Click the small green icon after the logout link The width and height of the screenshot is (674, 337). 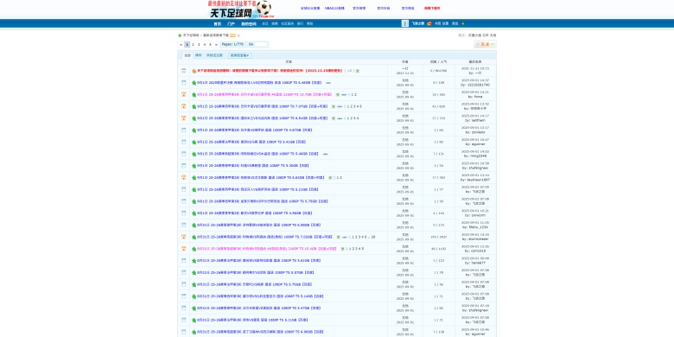point(463,23)
